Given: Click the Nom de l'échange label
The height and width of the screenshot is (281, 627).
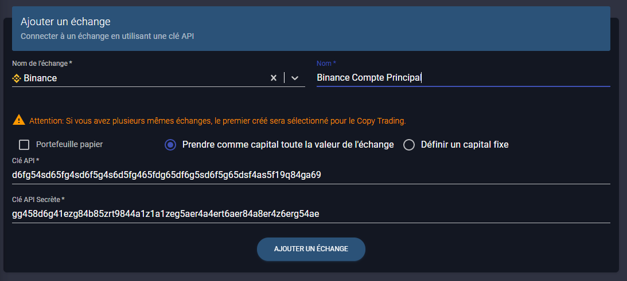Looking at the screenshot, I should (42, 64).
